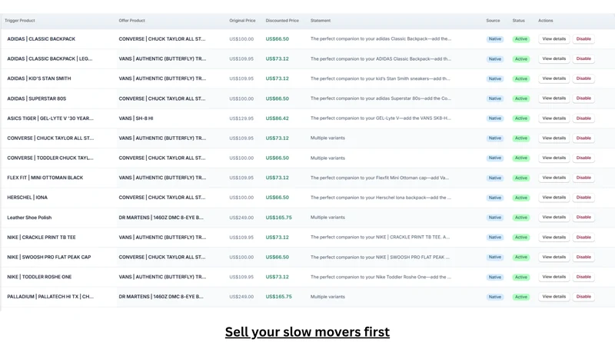Viewport: 615px width, 346px height.
Task: Click statement about Herschel Iona backpack
Action: [x=381, y=198]
